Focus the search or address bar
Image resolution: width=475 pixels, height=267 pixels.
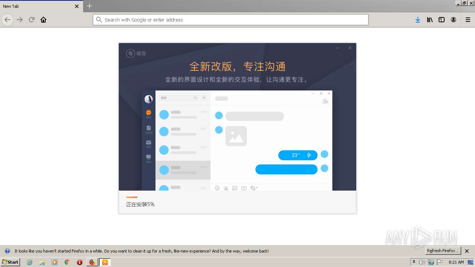pos(230,20)
